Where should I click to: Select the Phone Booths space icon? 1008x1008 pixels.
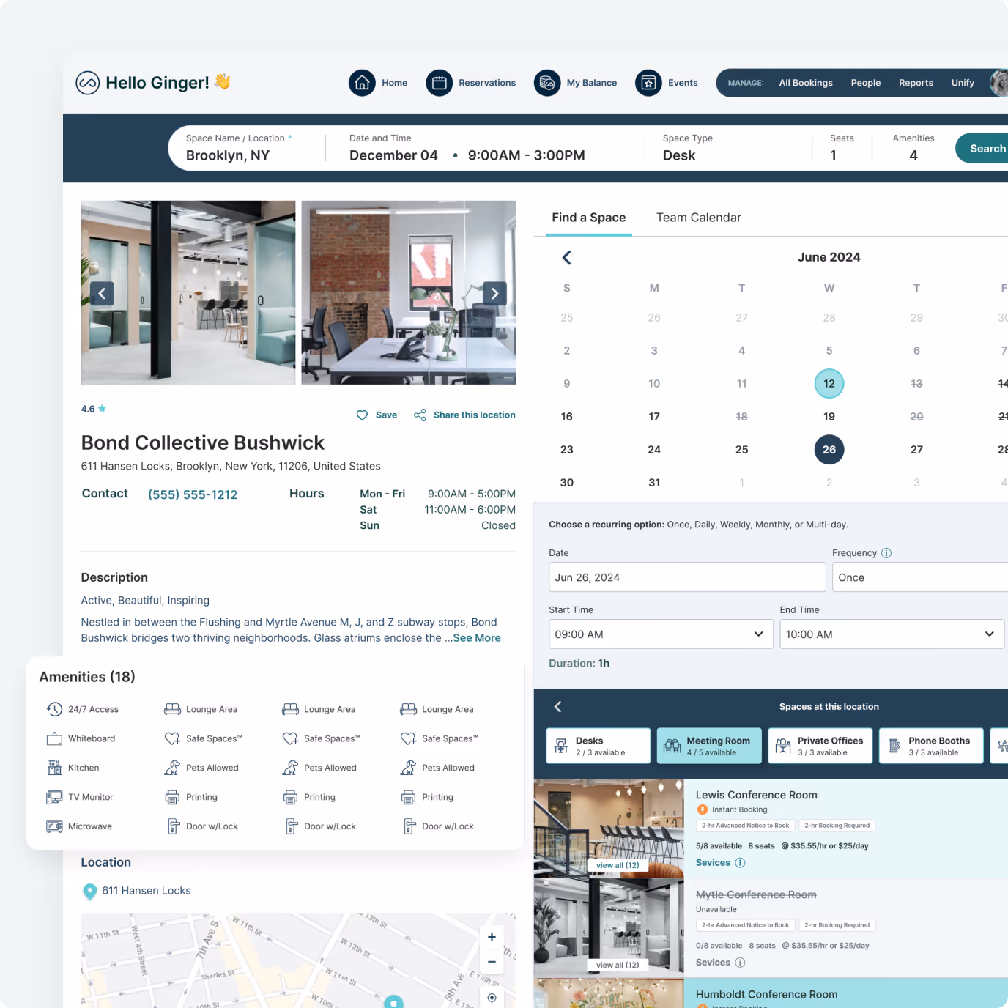pos(895,745)
